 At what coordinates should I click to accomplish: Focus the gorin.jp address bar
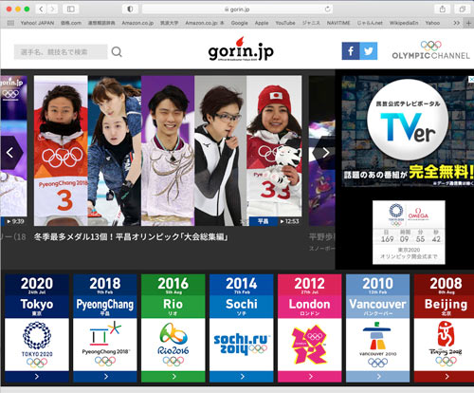tap(237, 9)
